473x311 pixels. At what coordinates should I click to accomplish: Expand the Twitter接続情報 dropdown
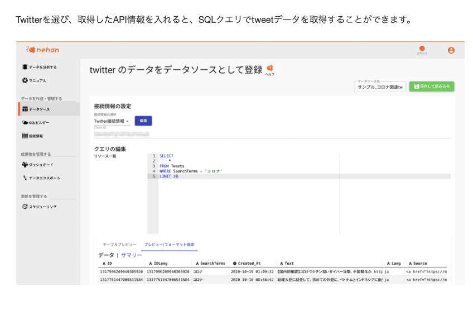point(112,121)
